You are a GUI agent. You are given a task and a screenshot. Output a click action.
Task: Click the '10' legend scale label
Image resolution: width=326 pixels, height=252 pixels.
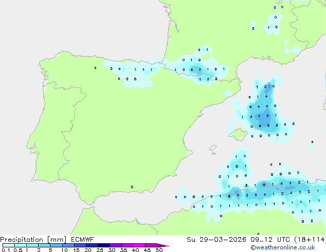coord(64,250)
